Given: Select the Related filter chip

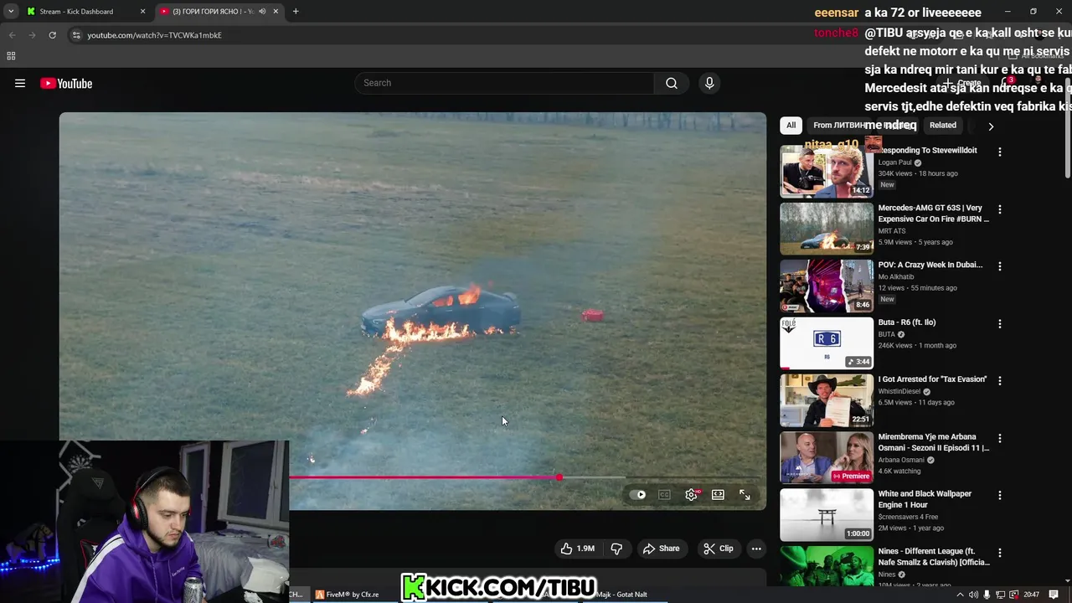Looking at the screenshot, I should [x=942, y=126].
